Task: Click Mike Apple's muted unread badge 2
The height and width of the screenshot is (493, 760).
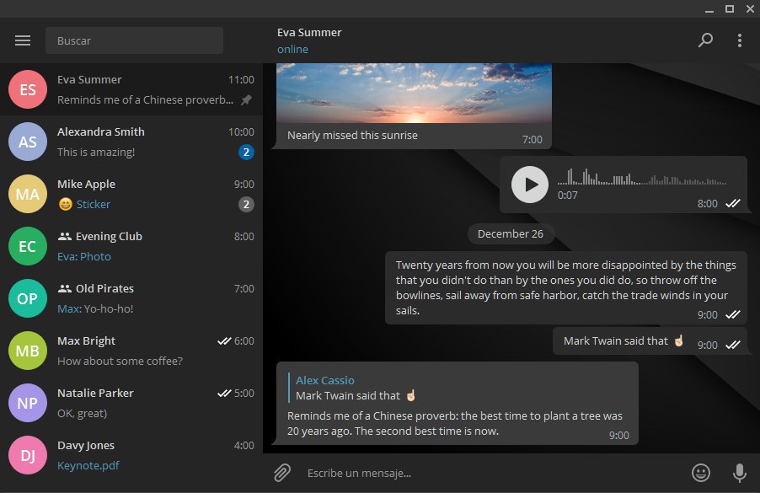Action: (x=246, y=205)
